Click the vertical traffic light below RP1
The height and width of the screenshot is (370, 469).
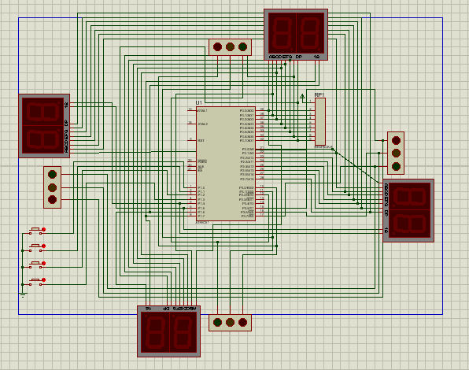[396, 154]
